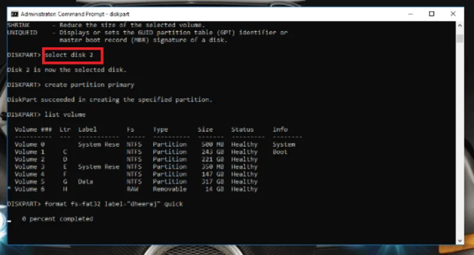Click the 'Info' column header
The width and height of the screenshot is (474, 255).
click(x=280, y=130)
